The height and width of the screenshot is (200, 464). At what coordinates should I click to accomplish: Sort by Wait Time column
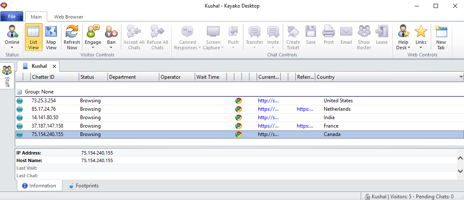[210, 77]
